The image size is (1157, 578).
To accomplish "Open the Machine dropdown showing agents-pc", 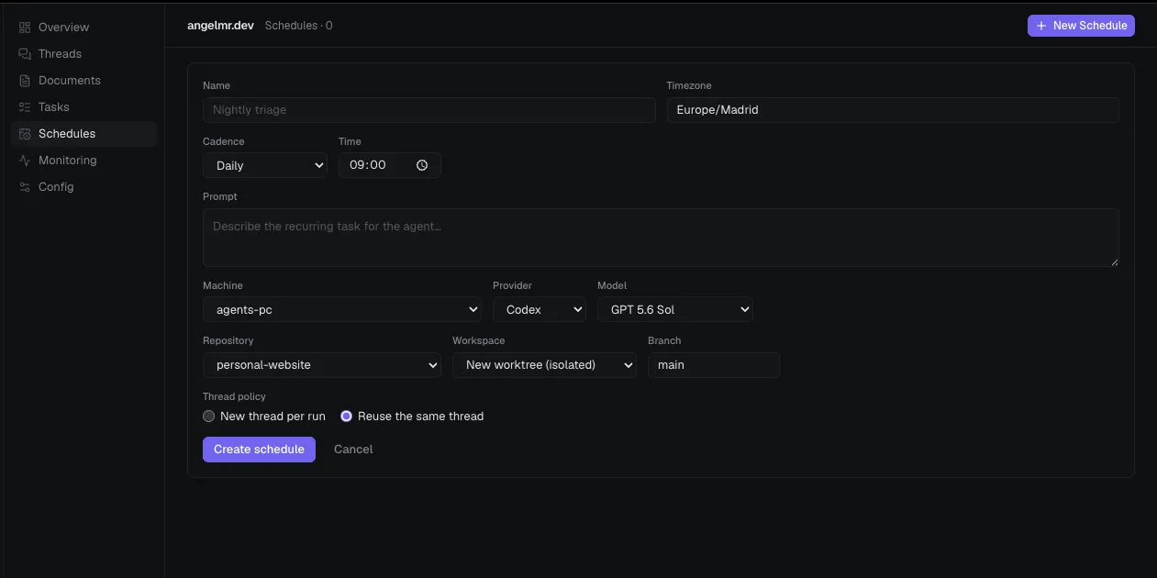I will [x=342, y=310].
